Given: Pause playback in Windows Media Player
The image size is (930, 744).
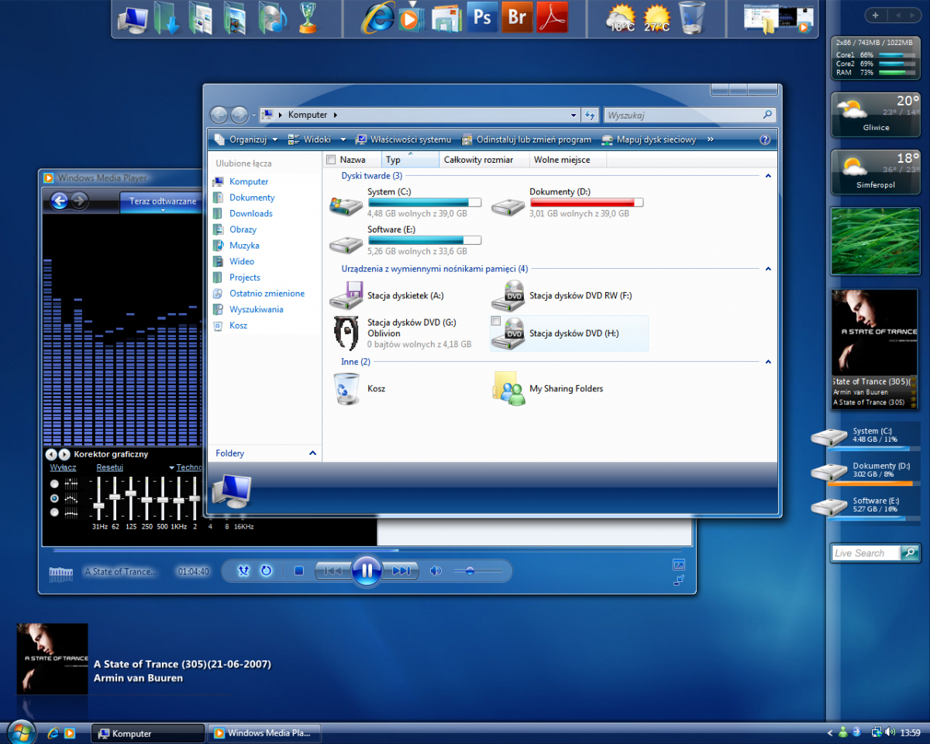Looking at the screenshot, I should 367,571.
